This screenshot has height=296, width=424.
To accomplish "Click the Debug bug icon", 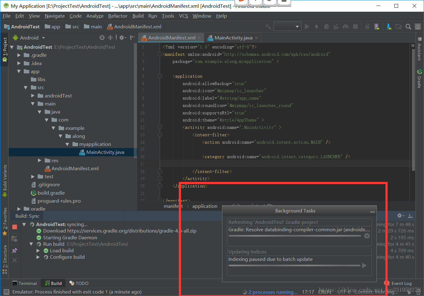I will (x=327, y=27).
